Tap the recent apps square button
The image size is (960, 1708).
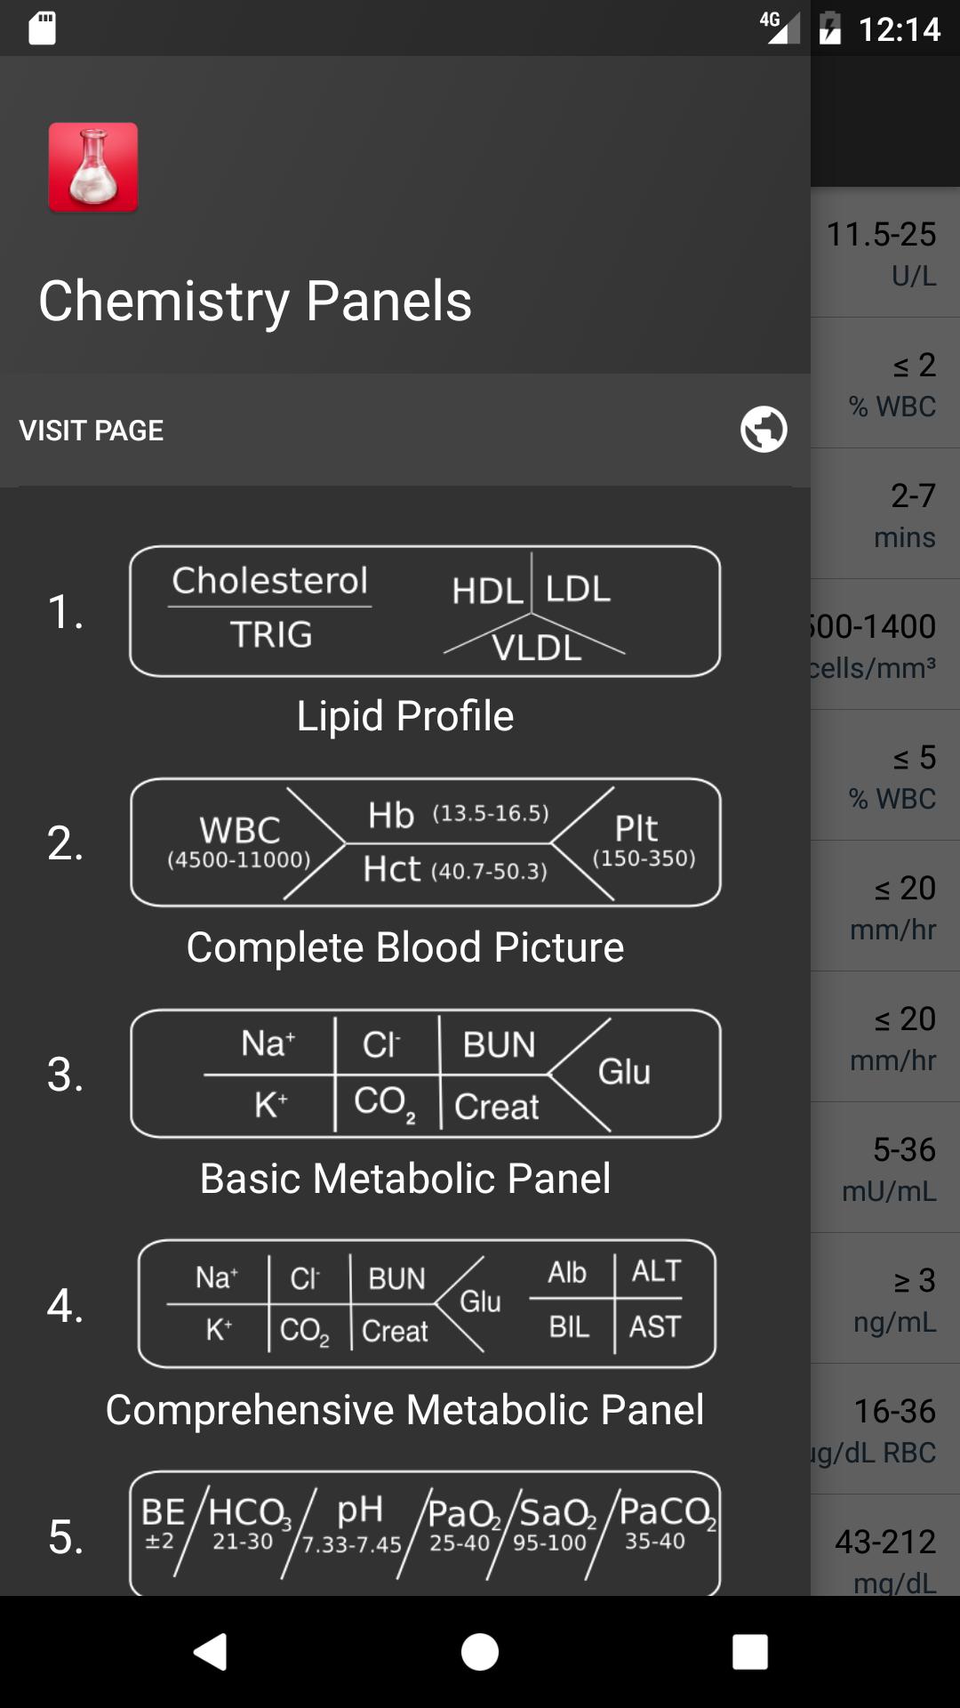tap(749, 1652)
